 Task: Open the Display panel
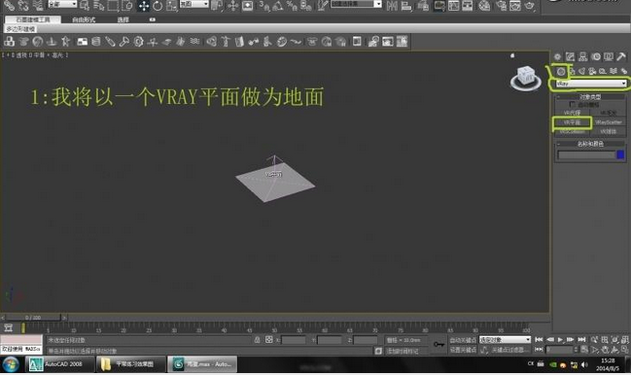click(609, 56)
